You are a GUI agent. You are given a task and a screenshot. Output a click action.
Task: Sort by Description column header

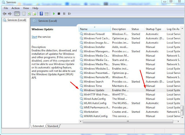pos(120,29)
